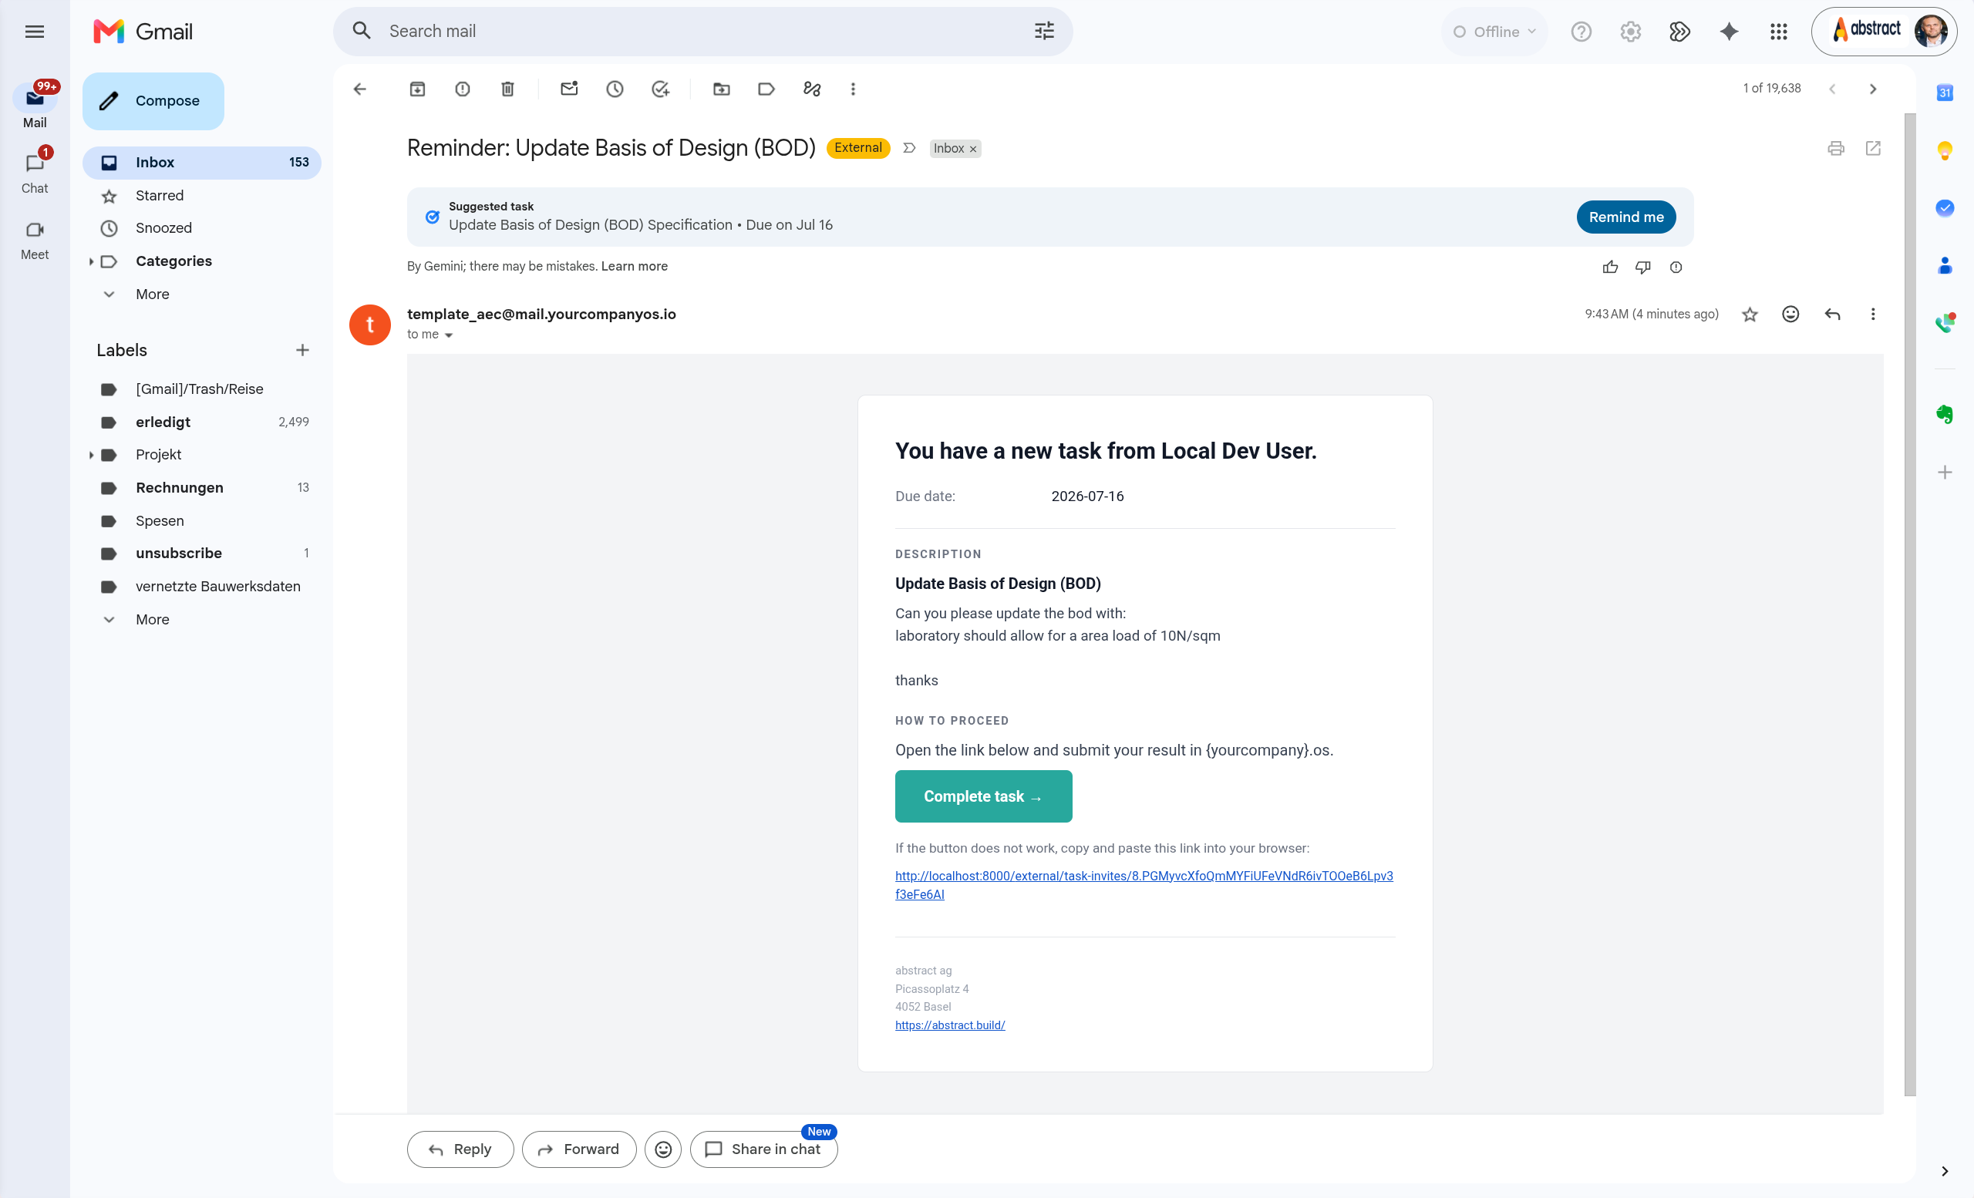Open Snoozed folder
Screen dimensions: 1974x1198
202,228
